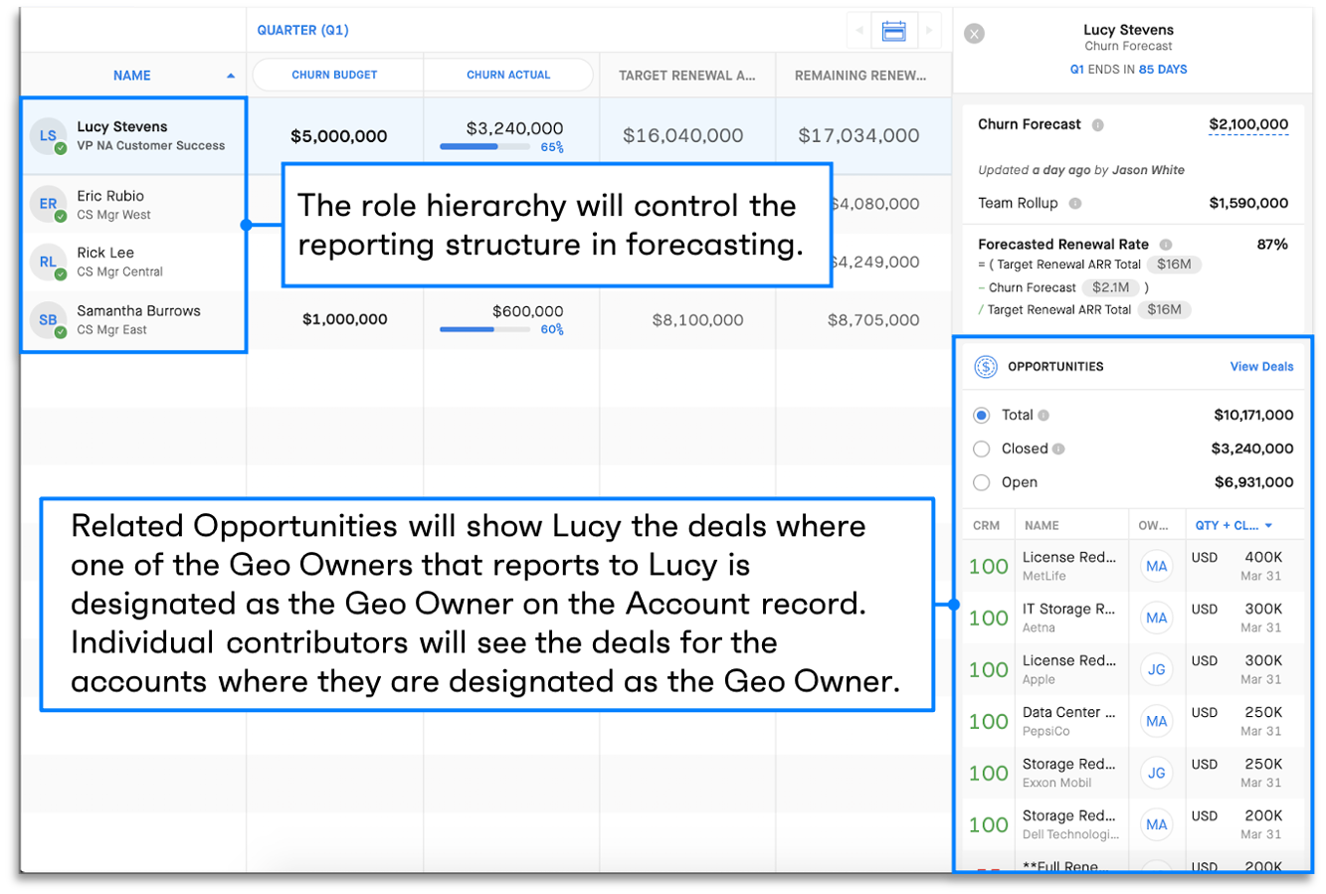Click the $2.1M Churn Forecast chip

[x=1110, y=287]
